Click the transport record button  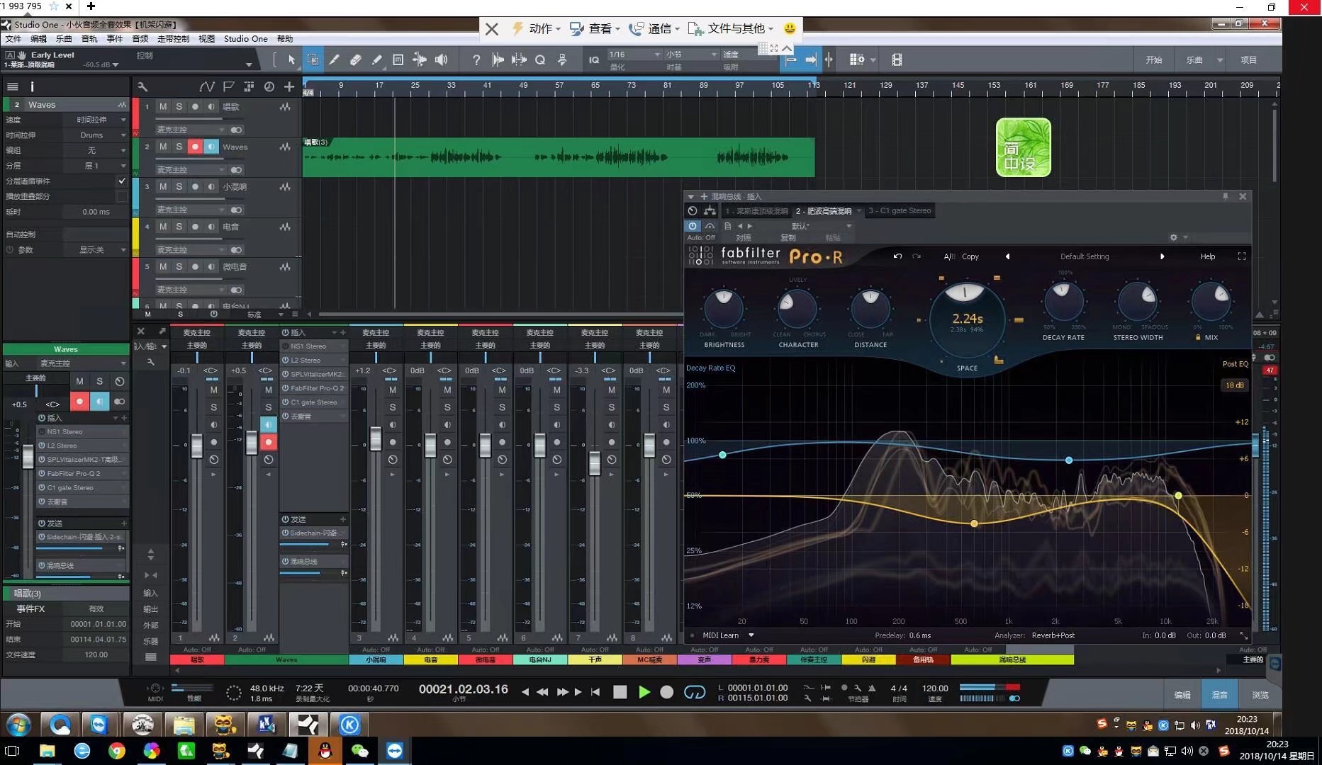(666, 692)
